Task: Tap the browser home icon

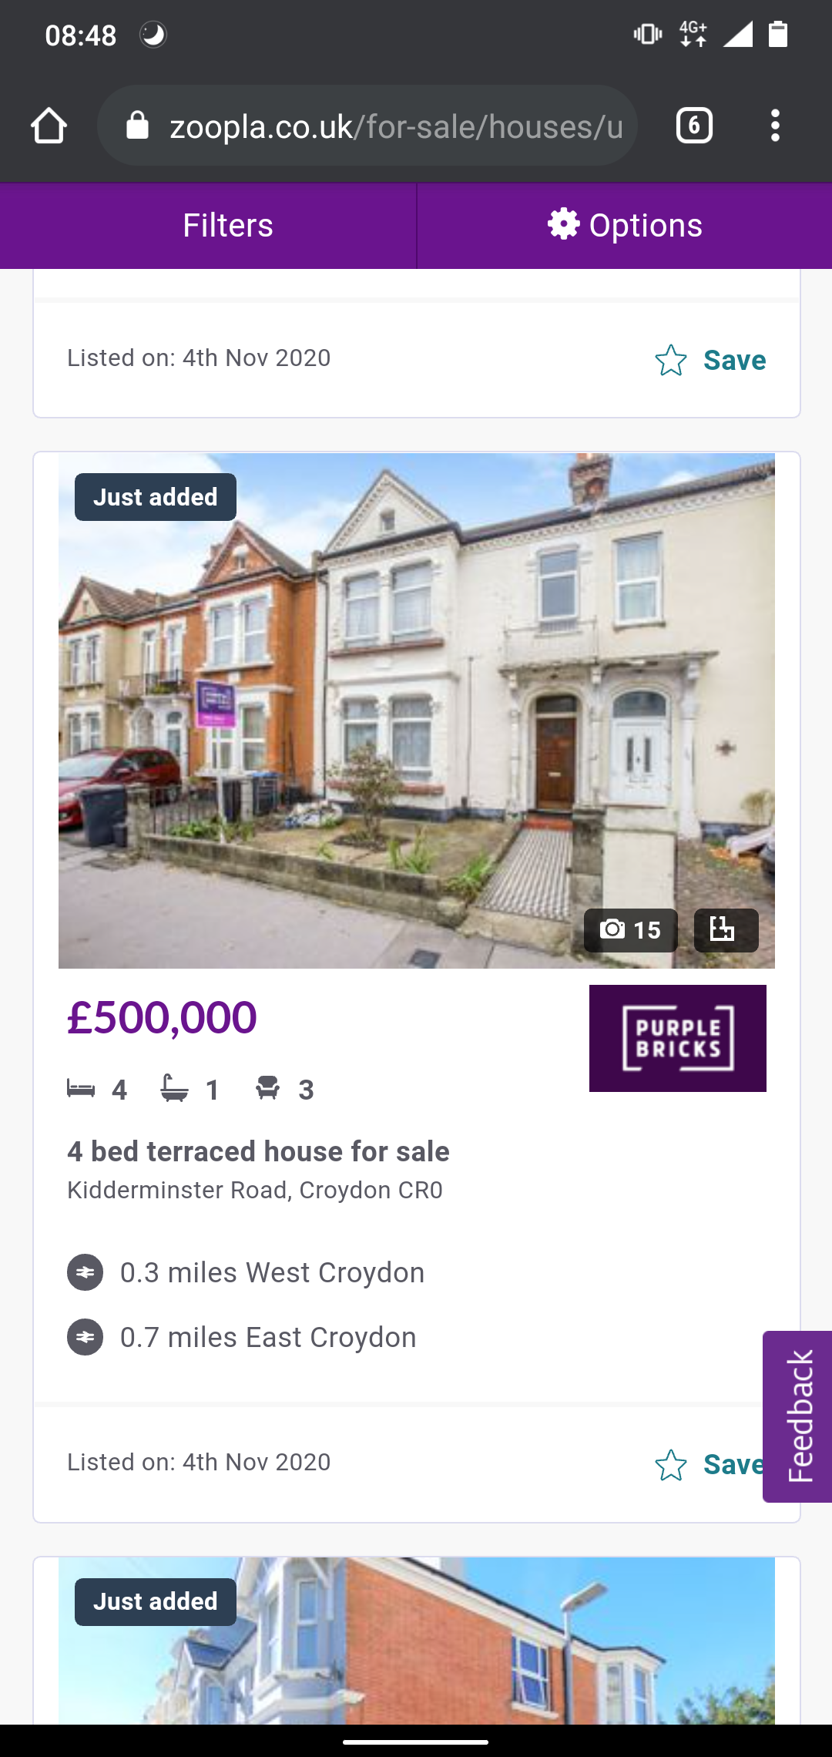Action: click(x=49, y=126)
